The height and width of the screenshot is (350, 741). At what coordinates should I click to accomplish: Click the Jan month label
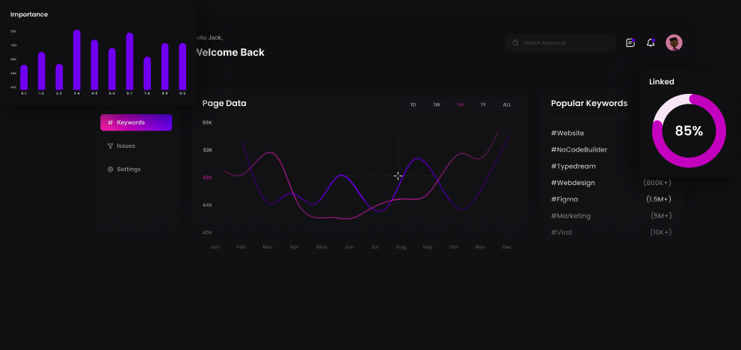215,247
